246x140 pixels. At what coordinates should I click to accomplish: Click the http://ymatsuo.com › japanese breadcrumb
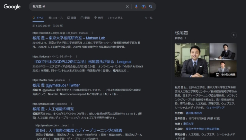pyautogui.click(x=50, y=104)
